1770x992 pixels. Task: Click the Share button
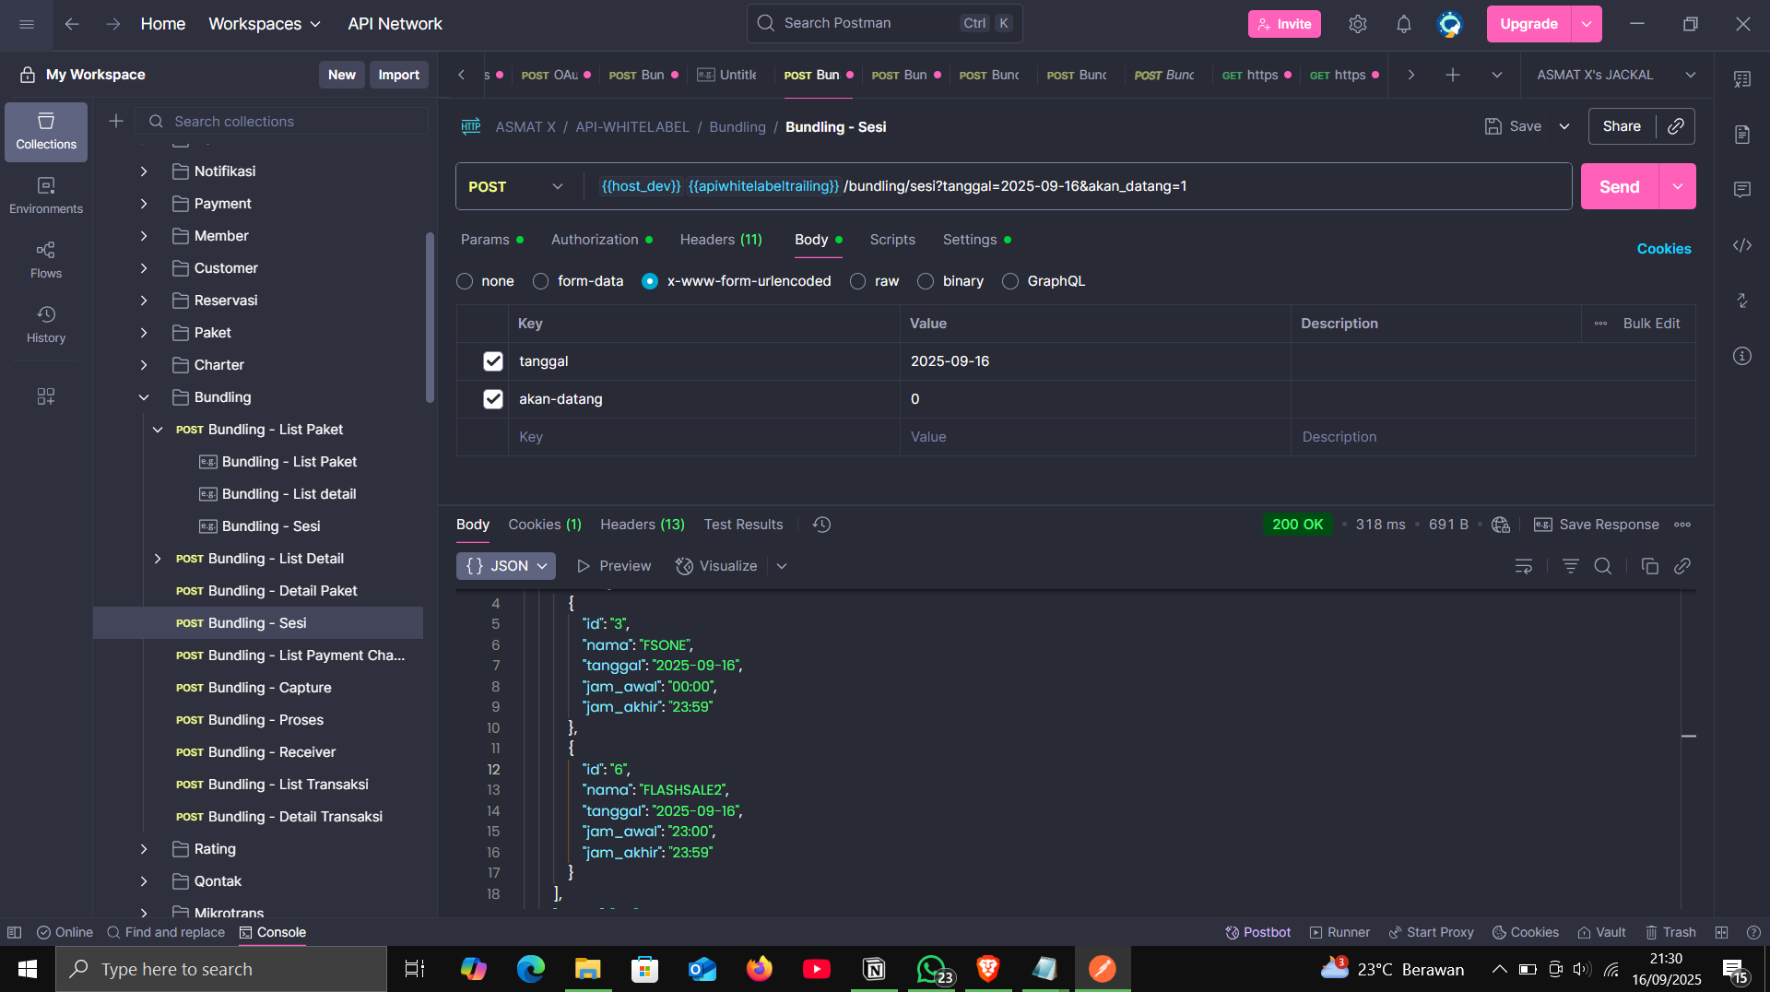[x=1622, y=126]
